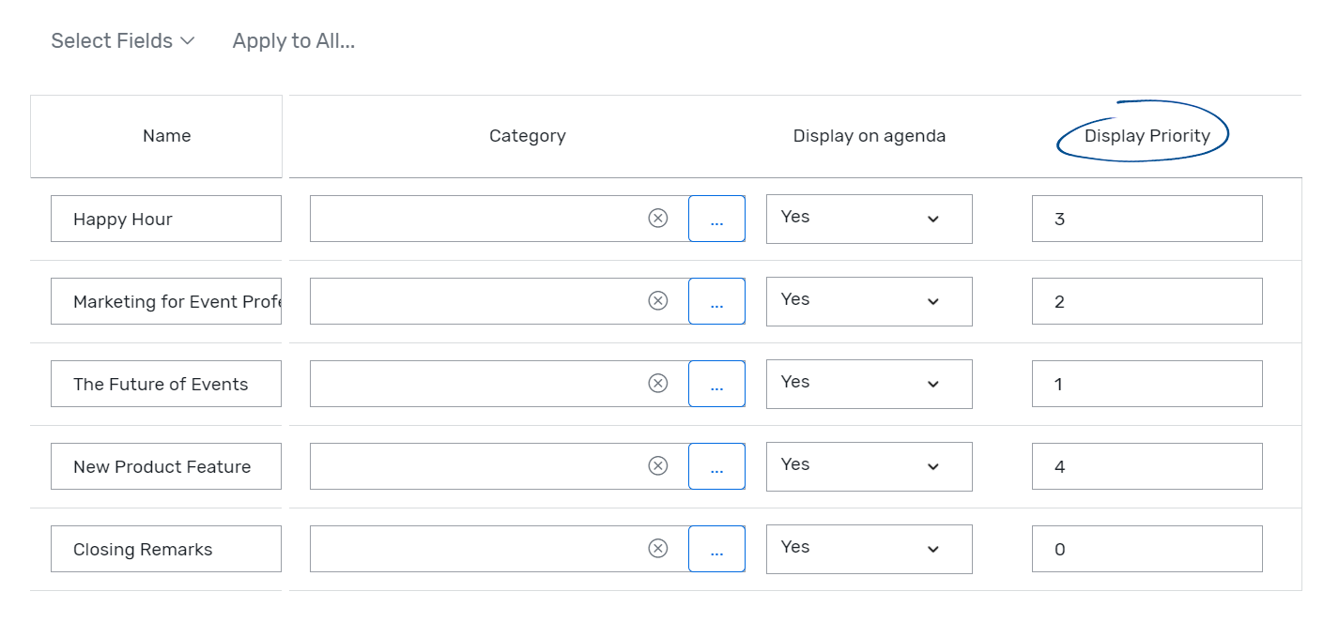Change The Future of Events agenda visibility
This screenshot has height=622, width=1339.
869,384
